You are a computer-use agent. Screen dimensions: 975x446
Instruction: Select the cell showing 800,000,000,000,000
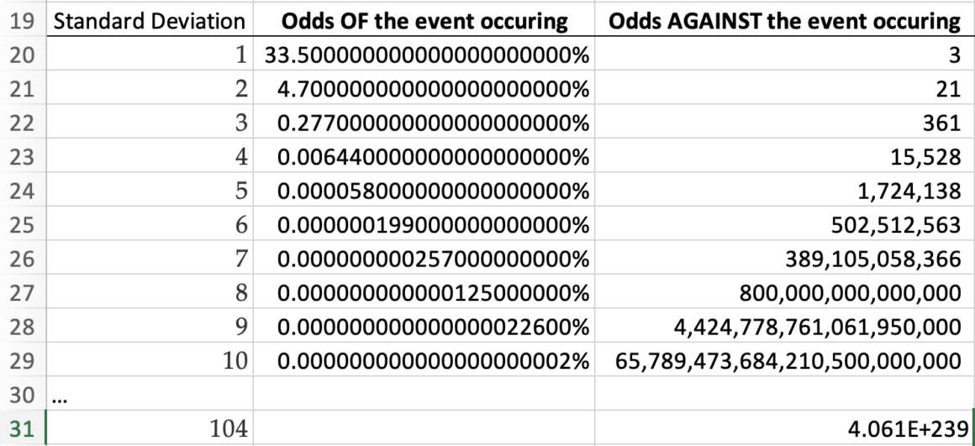tap(785, 292)
